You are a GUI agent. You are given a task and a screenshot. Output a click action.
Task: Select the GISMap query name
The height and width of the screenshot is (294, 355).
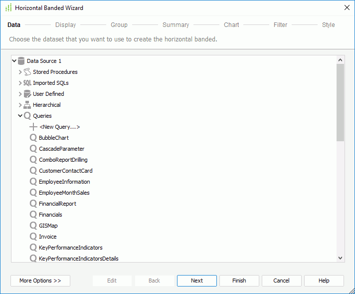click(x=48, y=226)
